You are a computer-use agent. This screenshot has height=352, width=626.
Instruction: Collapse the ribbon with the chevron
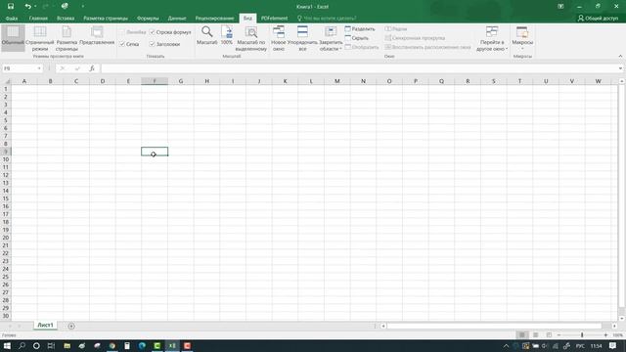[x=620, y=56]
